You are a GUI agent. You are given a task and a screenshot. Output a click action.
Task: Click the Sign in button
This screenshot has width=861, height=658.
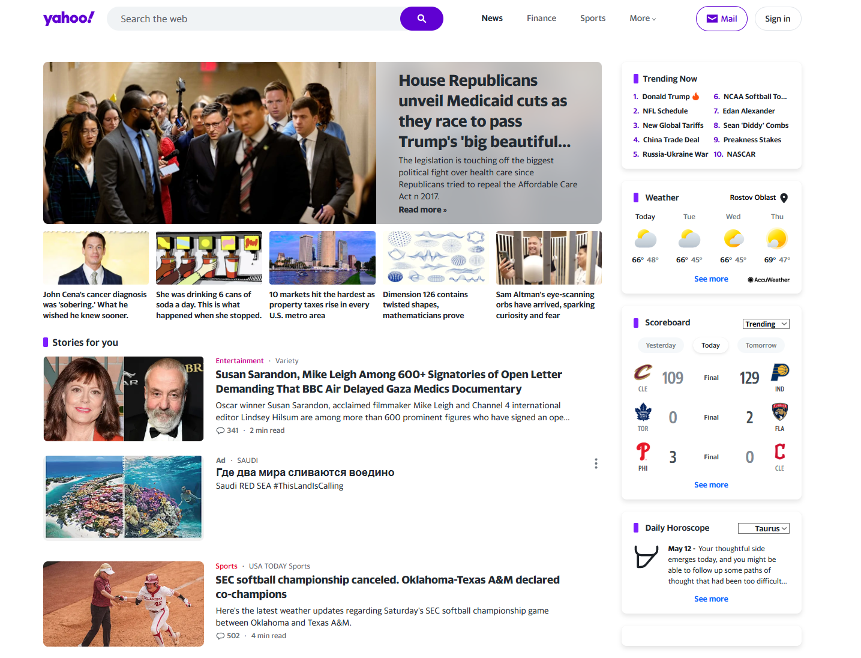click(778, 19)
